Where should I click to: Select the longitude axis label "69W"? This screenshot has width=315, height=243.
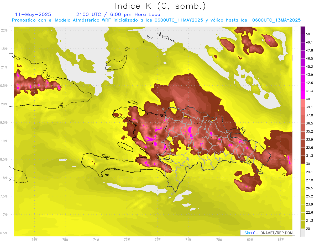[250, 239]
